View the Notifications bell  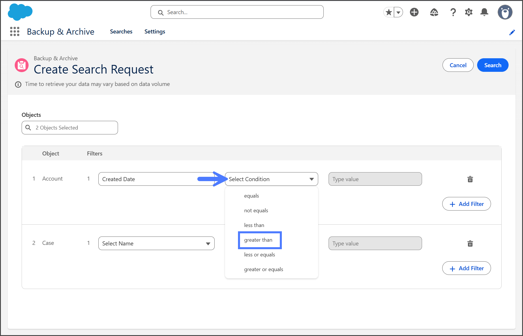[484, 12]
